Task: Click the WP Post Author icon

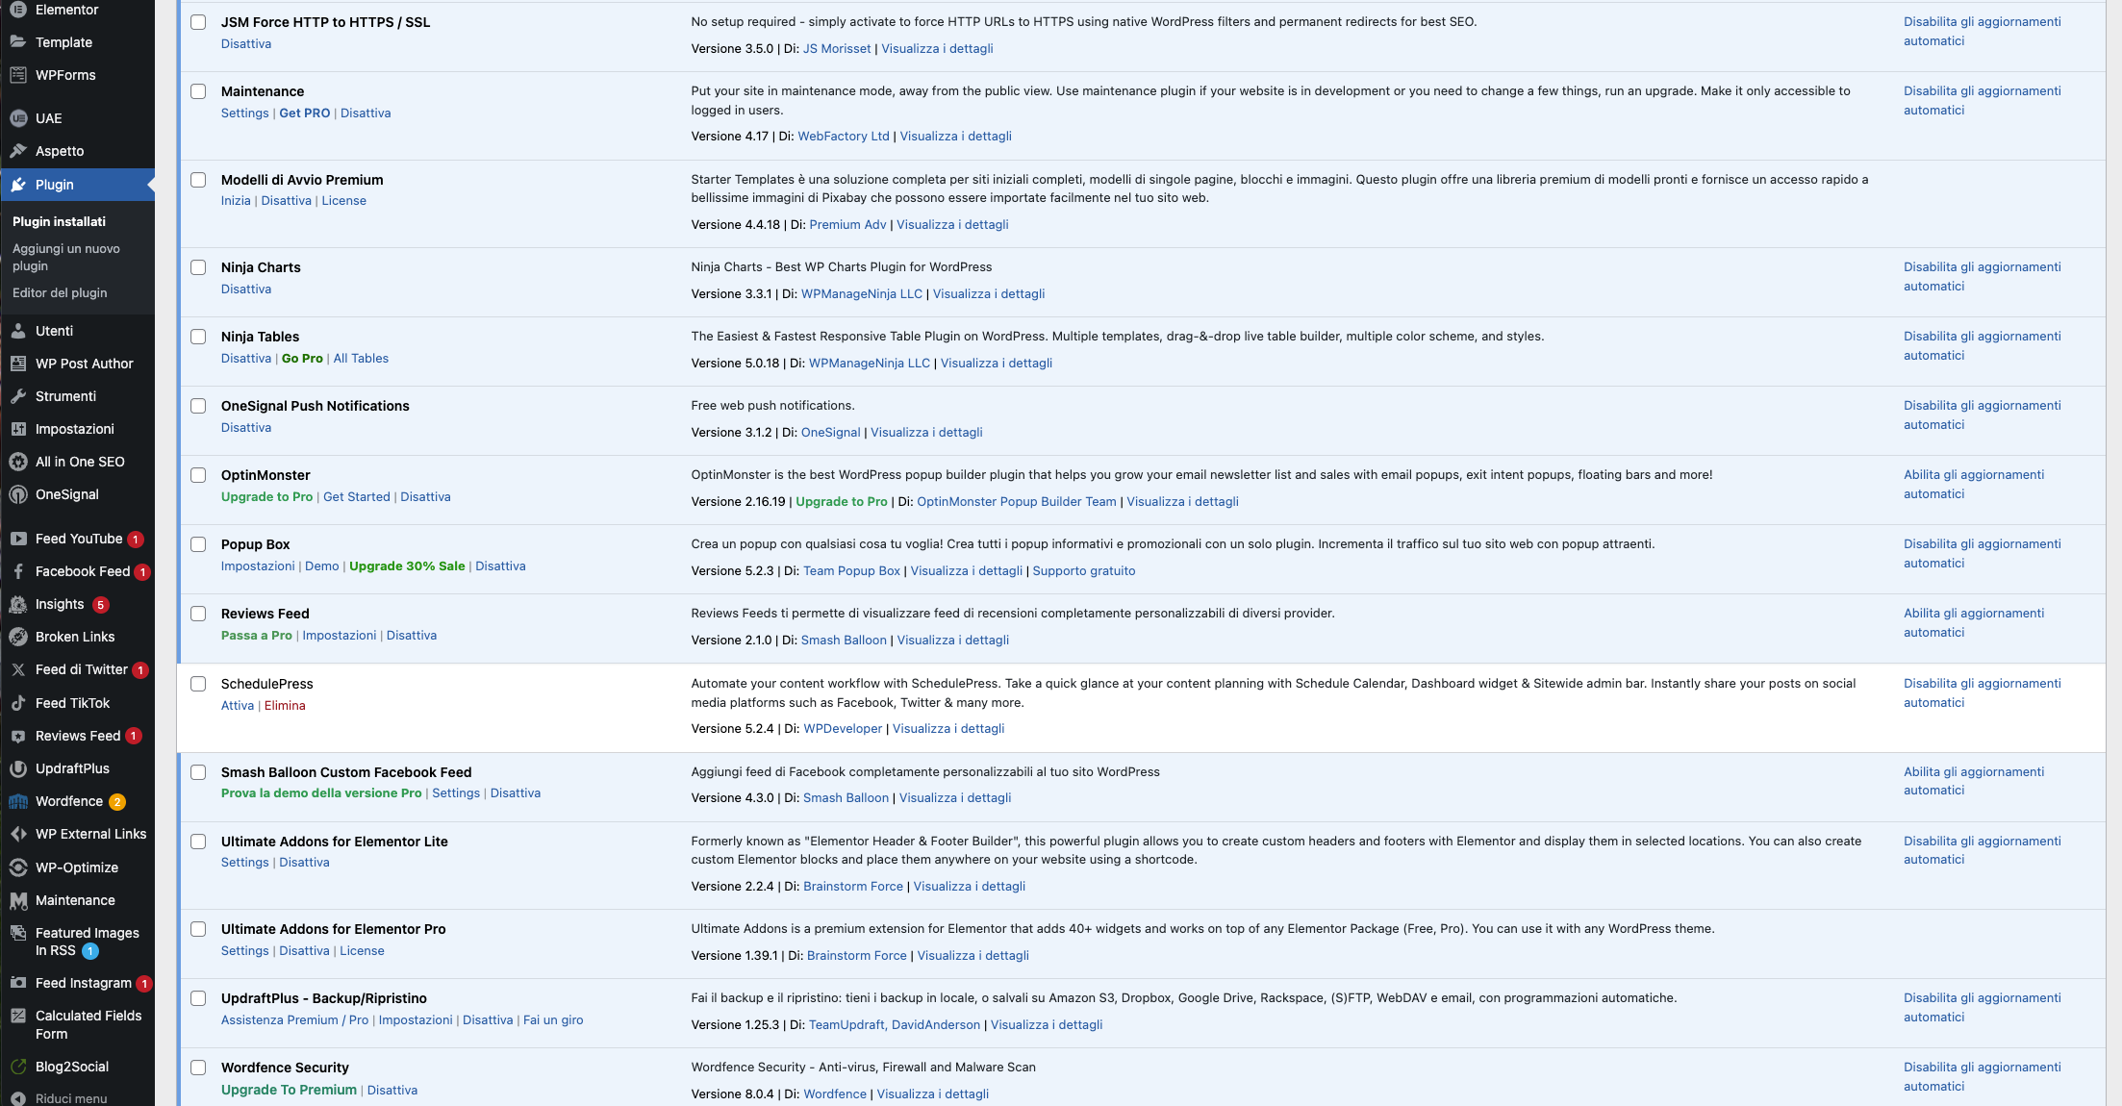Action: click(18, 364)
